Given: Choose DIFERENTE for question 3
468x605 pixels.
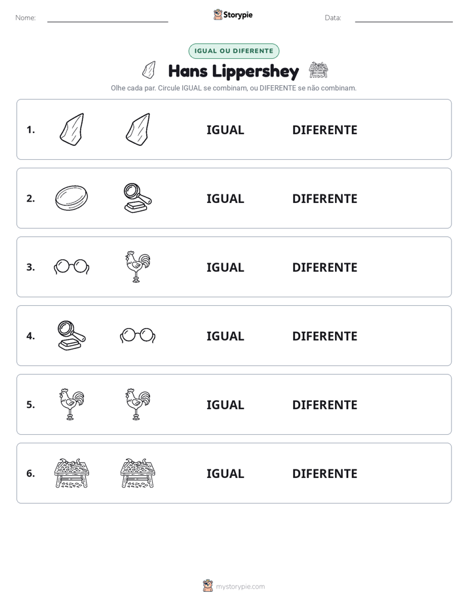Looking at the screenshot, I should pos(324,267).
